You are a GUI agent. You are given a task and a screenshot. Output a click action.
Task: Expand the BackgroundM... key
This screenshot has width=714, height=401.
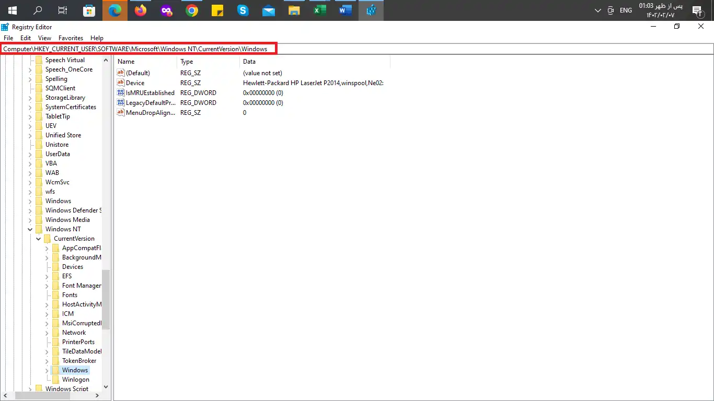pos(47,257)
